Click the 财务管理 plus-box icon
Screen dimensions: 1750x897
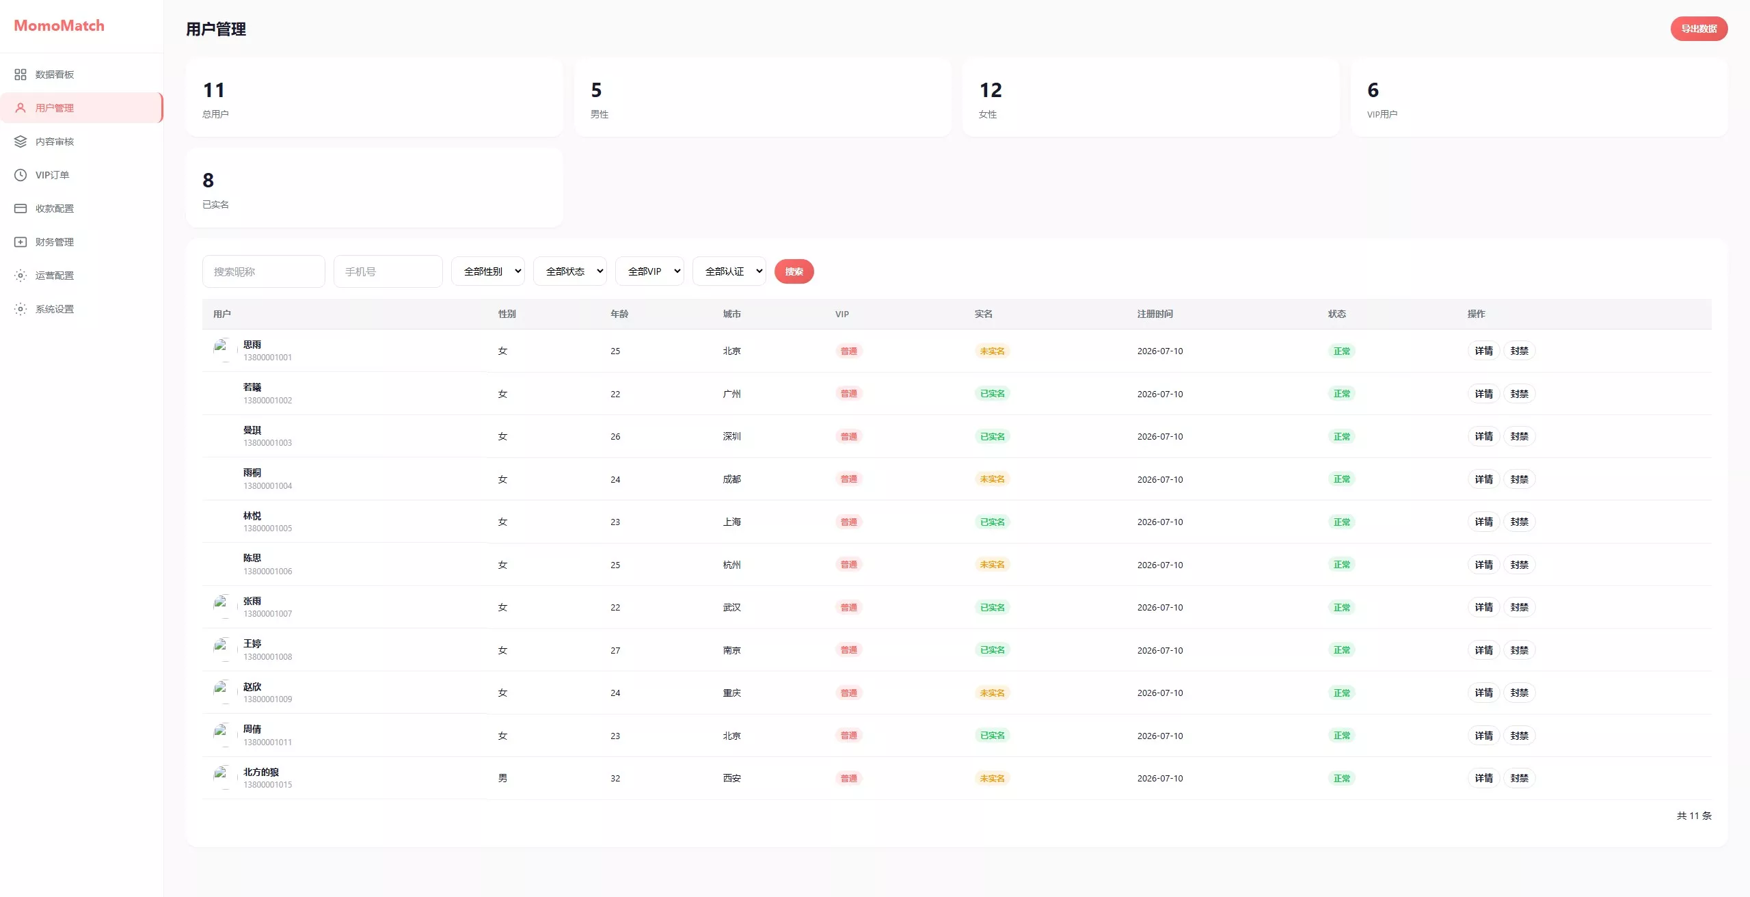coord(21,242)
